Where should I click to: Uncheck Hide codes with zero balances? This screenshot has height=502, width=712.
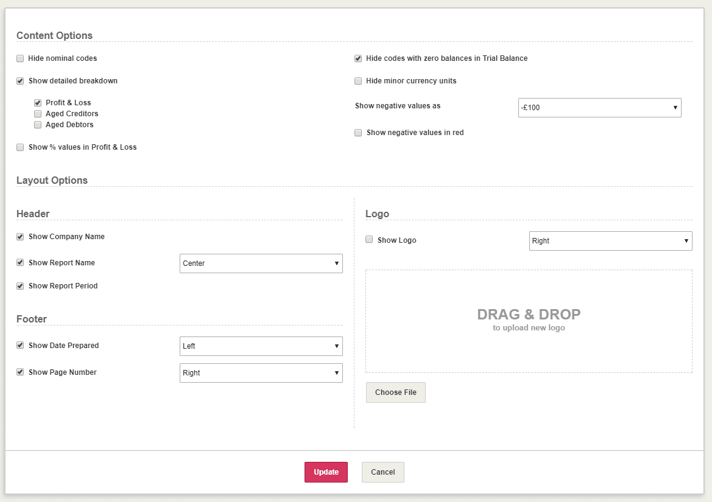pos(358,58)
